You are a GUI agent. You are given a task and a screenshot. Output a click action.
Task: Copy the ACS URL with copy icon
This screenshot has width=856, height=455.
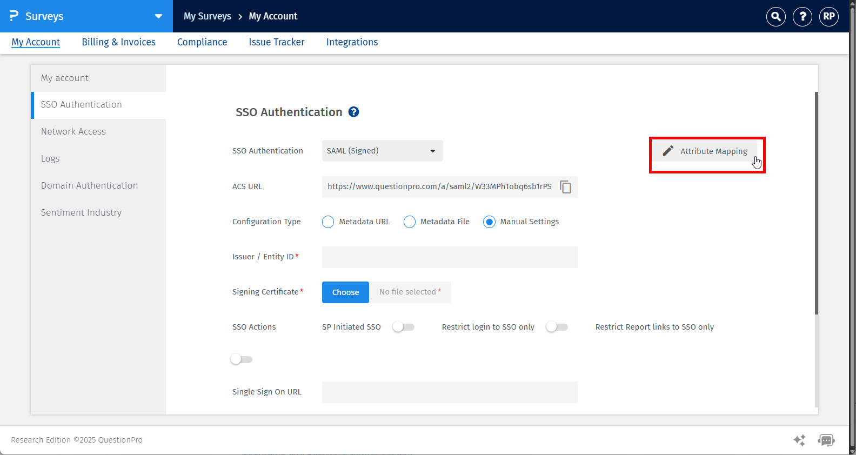[566, 187]
